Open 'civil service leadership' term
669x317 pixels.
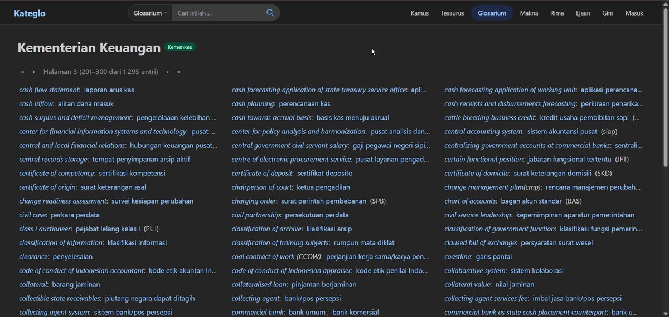click(478, 215)
